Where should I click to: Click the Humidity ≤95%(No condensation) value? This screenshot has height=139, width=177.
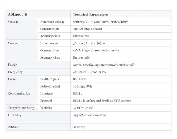point(90,115)
